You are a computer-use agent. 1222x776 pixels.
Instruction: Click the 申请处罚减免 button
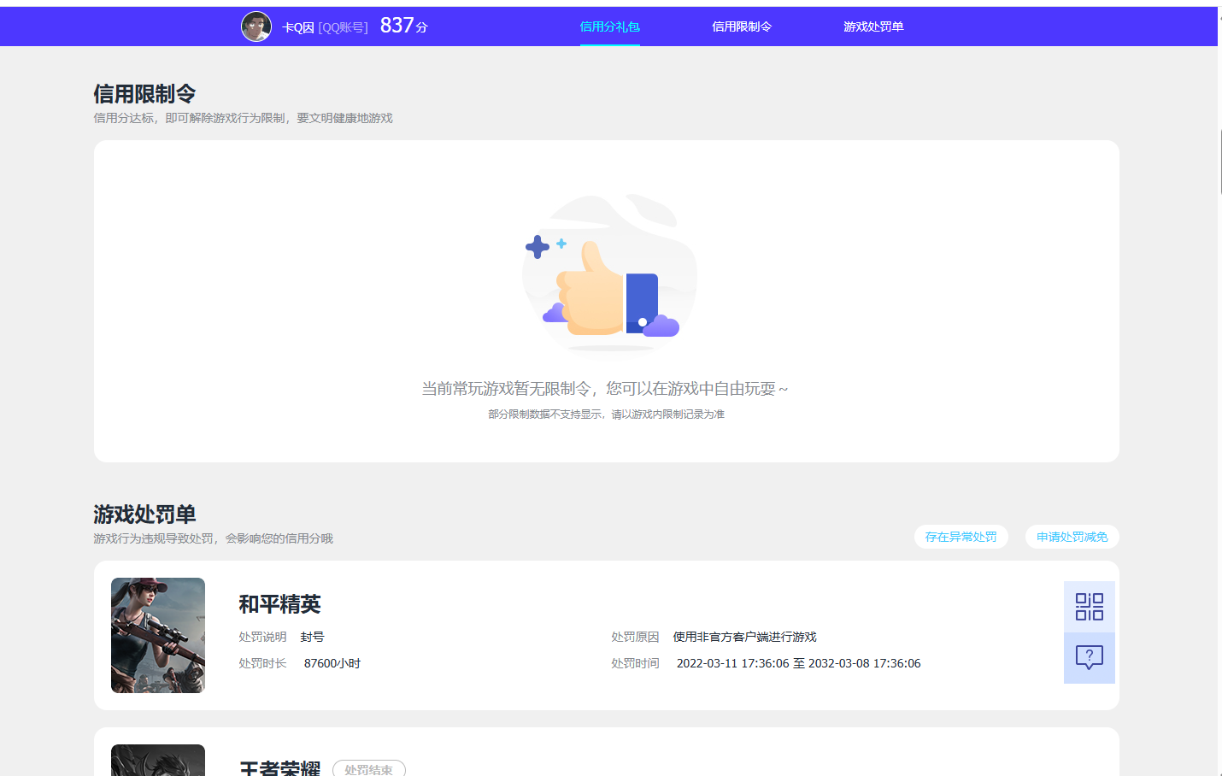pos(1072,537)
